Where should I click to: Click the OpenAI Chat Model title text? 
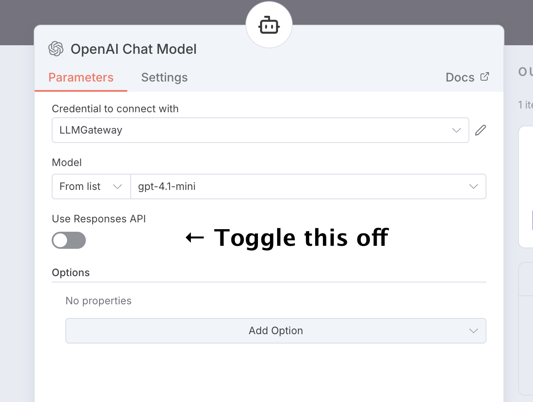pos(134,49)
